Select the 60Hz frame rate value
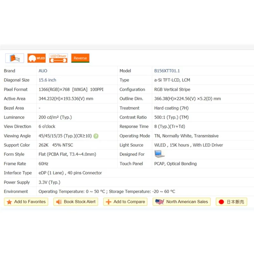This screenshot has height=254, width=254. click(43, 164)
